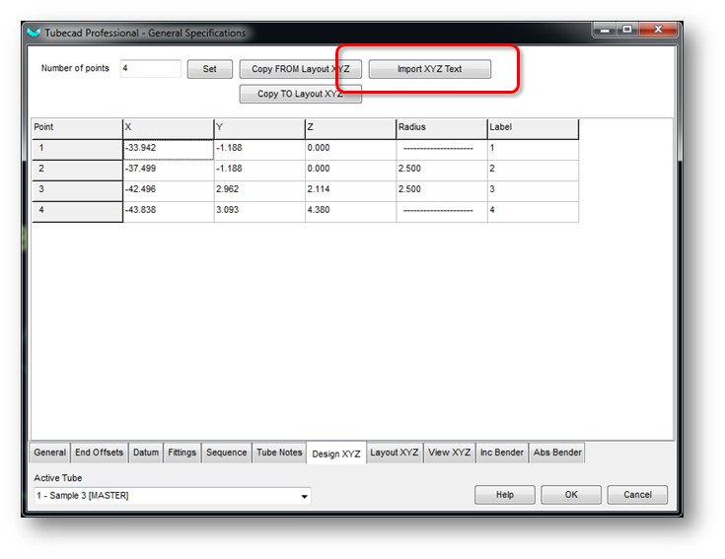Switch to the Inc Bender tab
This screenshot has height=559, width=725.
(x=502, y=453)
